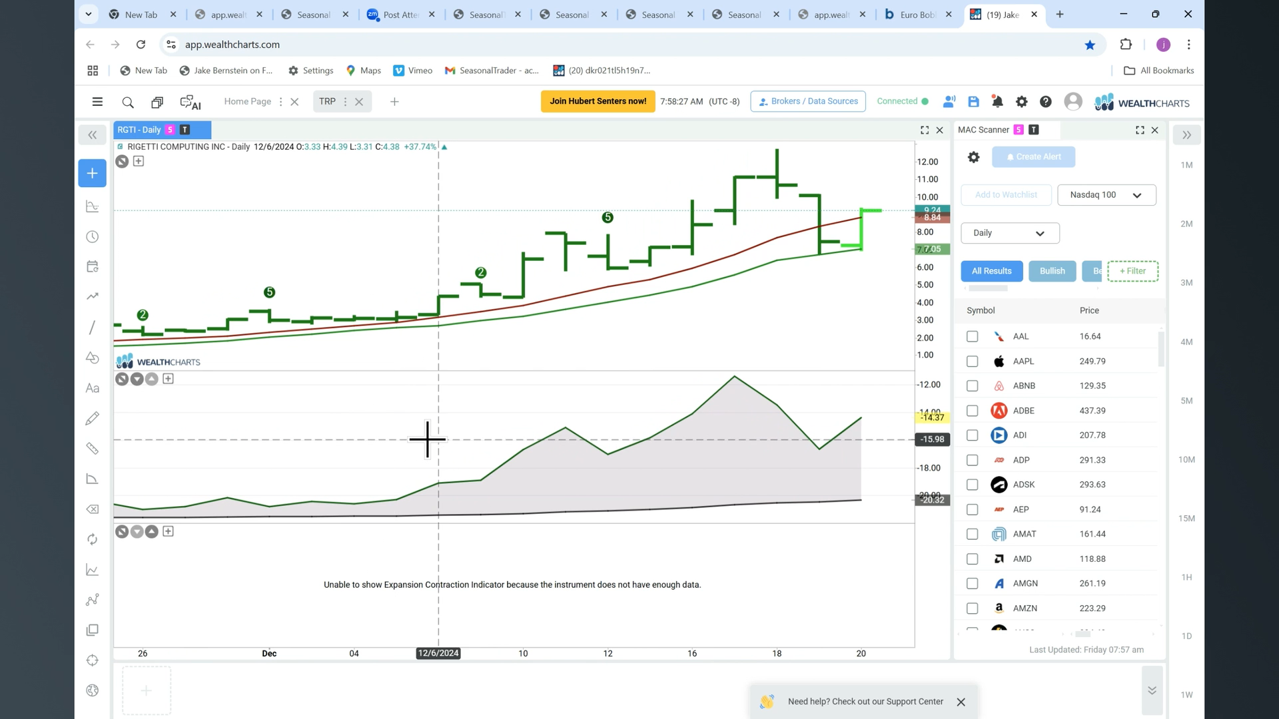Open the MAC Scanner settings gear

[x=973, y=157]
